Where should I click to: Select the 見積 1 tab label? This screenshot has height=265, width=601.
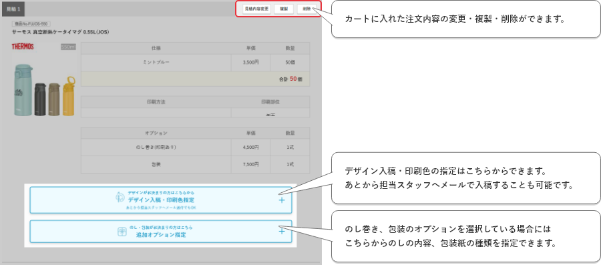(13, 9)
